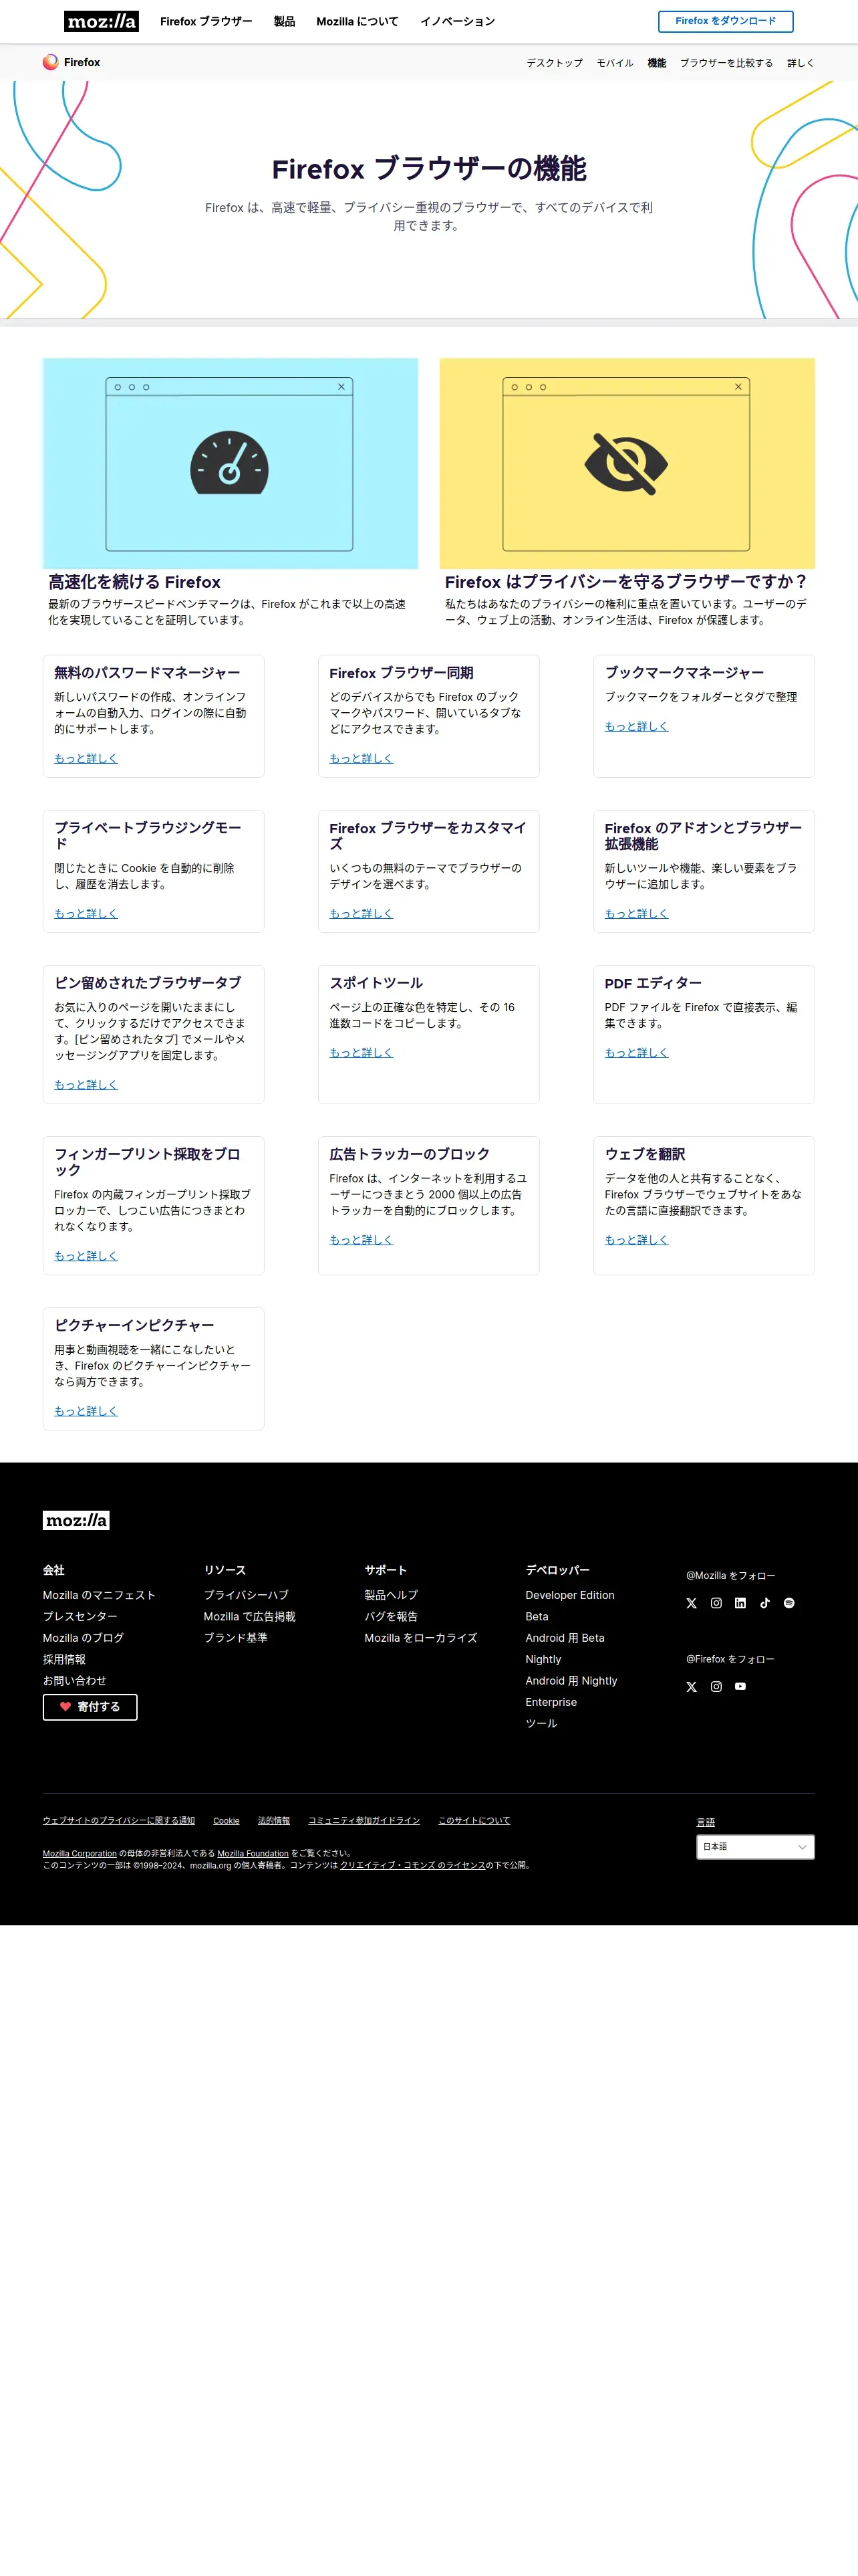The width and height of the screenshot is (858, 2576).
Task: Click もっと詳しく under 広告トラッカーのブロック
Action: [x=362, y=1240]
